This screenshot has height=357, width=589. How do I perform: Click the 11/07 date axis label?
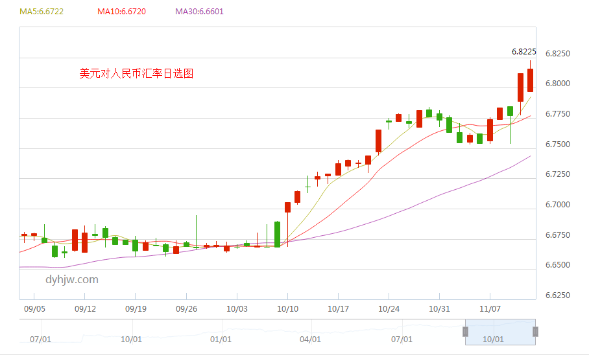pos(490,309)
